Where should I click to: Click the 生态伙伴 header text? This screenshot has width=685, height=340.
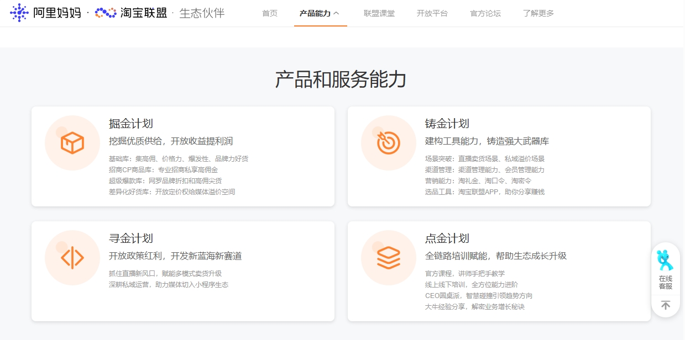(x=202, y=13)
